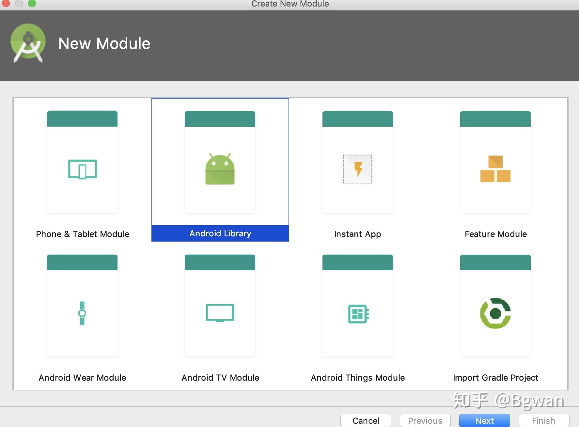Select the Feature Module blocks icon
Image resolution: width=579 pixels, height=427 pixels.
coord(495,169)
